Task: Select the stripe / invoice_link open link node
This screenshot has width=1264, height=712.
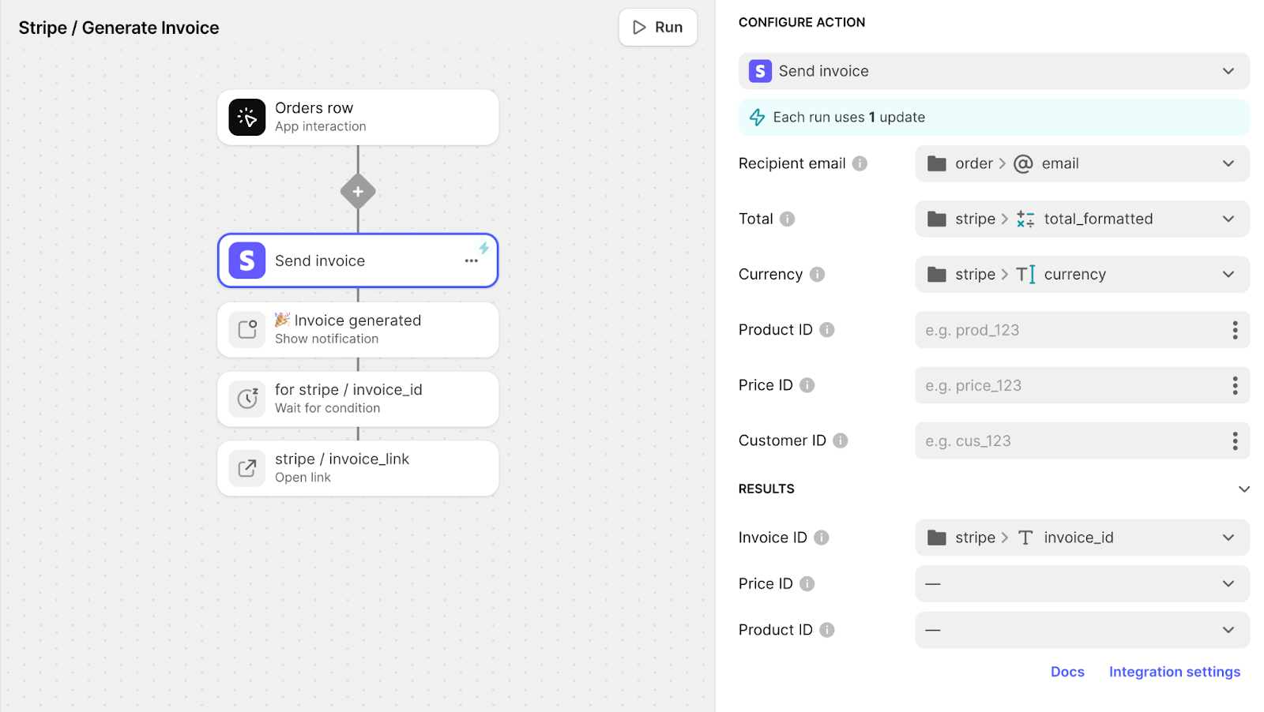Action: 358,468
